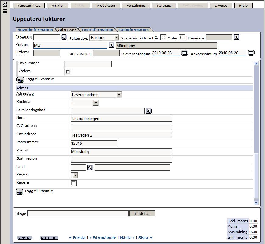265x244 pixels.
Task: Click Namn field with Testavdelningen
Action: tap(121, 119)
